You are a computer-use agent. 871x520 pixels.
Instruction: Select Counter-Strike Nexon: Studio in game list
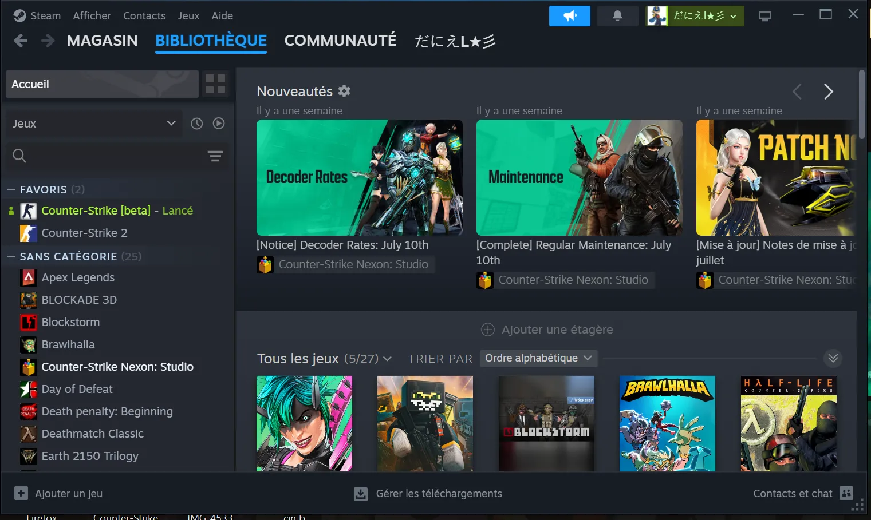117,367
